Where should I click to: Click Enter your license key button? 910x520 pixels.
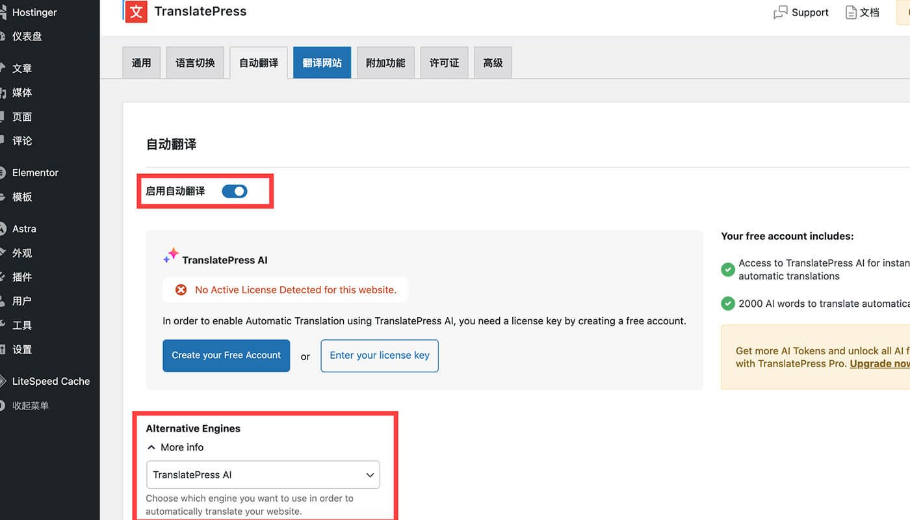click(380, 356)
